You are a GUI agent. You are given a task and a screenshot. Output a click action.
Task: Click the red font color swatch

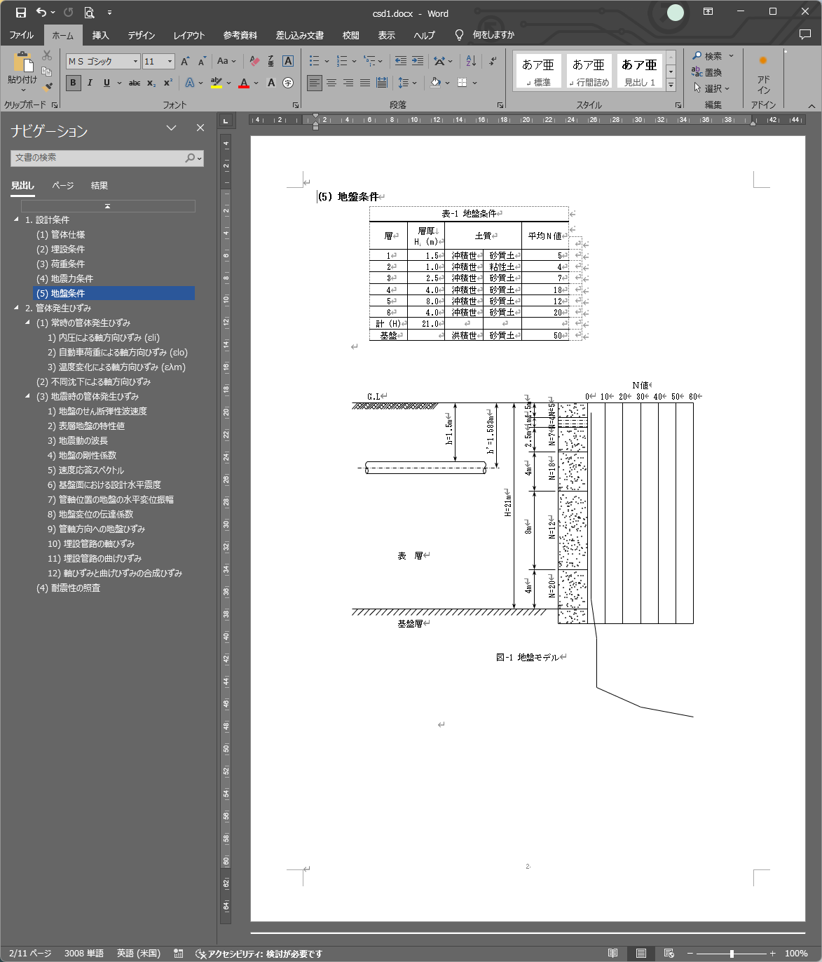pos(244,83)
